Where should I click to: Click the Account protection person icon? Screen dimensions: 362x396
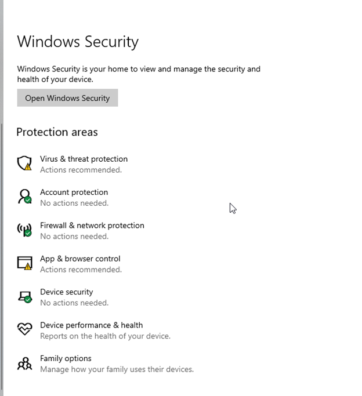pyautogui.click(x=24, y=197)
